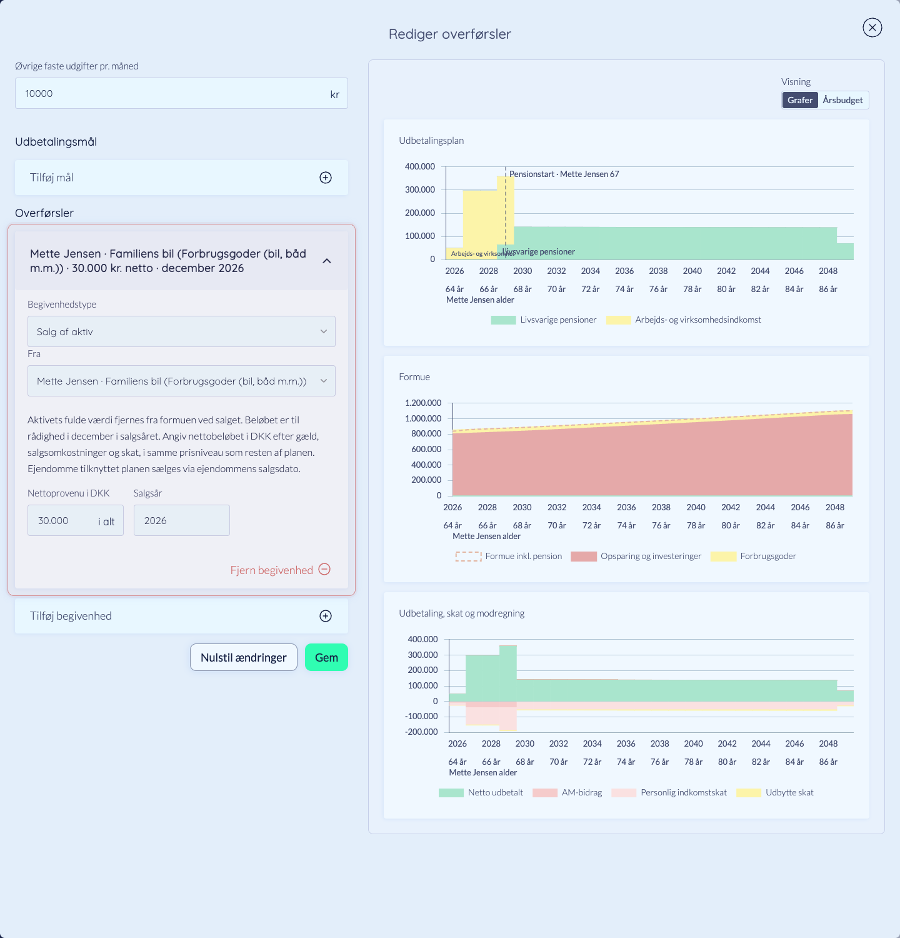Click the Overførsler section heading
The width and height of the screenshot is (900, 938).
tap(44, 213)
